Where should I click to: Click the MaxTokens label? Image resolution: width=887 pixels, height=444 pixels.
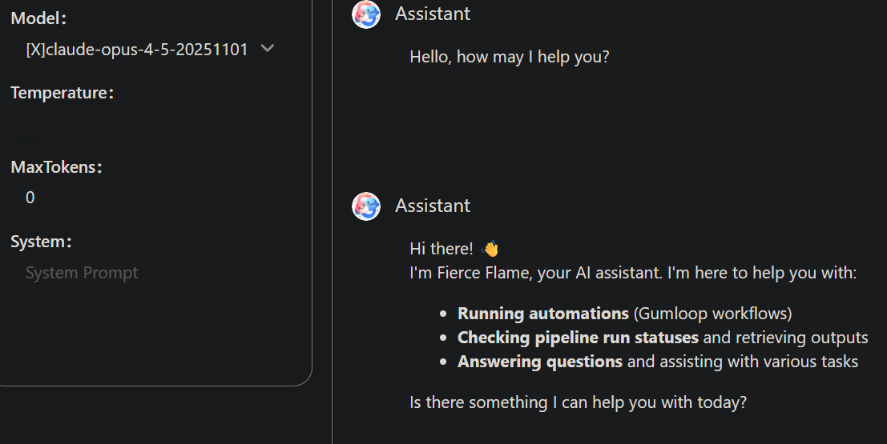pyautogui.click(x=56, y=167)
